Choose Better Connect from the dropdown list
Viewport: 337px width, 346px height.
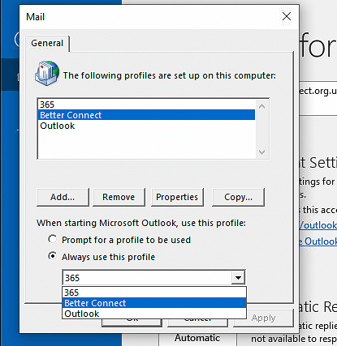click(154, 303)
